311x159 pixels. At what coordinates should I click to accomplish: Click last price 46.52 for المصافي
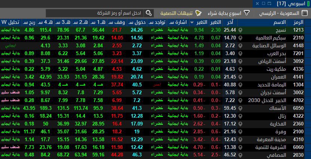[230, 155]
